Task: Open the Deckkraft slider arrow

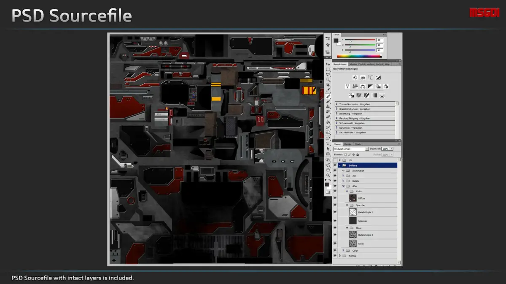Action: click(x=391, y=149)
